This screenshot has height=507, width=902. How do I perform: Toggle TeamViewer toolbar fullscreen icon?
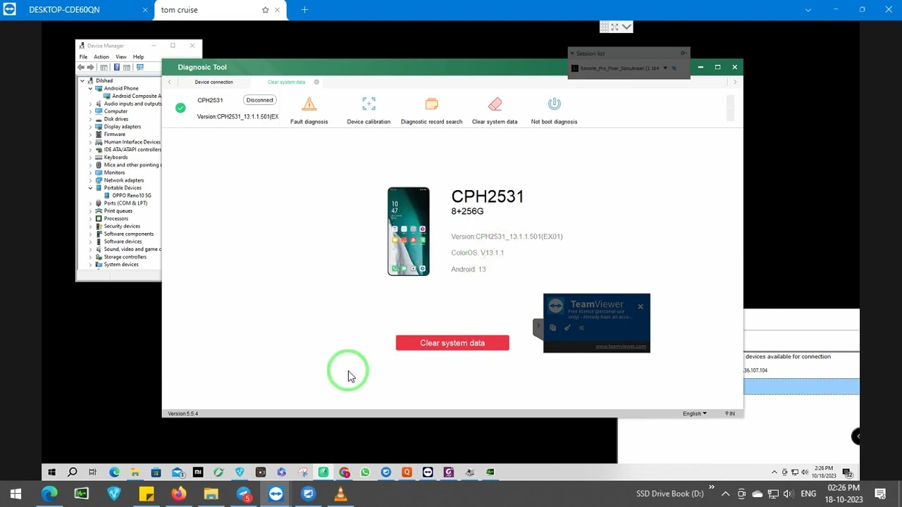(x=614, y=27)
